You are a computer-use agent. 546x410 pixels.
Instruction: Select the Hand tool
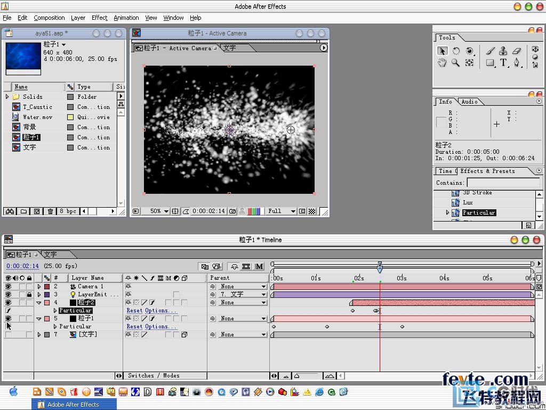coord(442,63)
